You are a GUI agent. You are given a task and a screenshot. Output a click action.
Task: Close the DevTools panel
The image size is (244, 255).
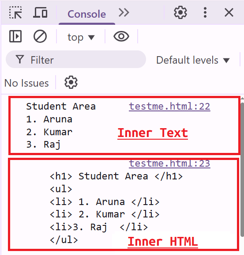click(x=229, y=12)
